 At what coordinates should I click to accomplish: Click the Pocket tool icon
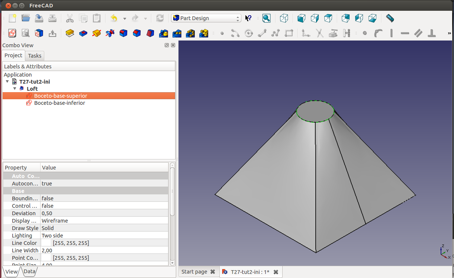coord(83,33)
